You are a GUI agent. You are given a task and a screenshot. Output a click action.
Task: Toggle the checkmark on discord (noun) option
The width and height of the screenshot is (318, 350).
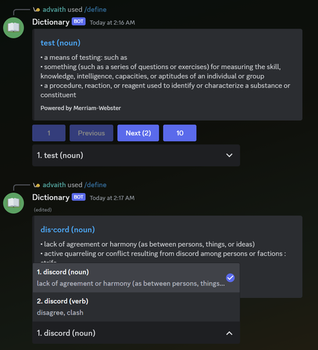tap(230, 278)
